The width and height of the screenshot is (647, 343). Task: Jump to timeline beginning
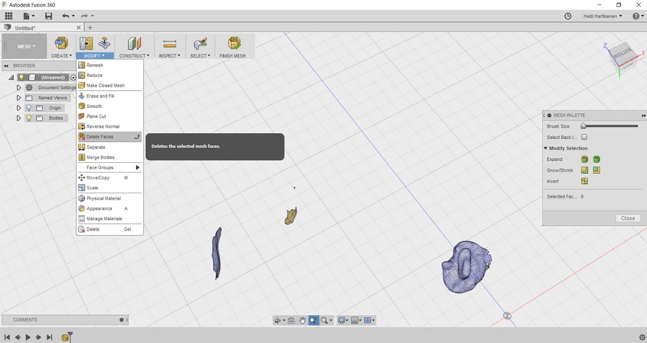(7, 337)
